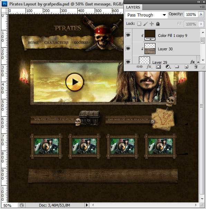206x209 pixels.
Task: Click canvas horizontal scroll left arrow
Action: pyautogui.click(x=93, y=205)
